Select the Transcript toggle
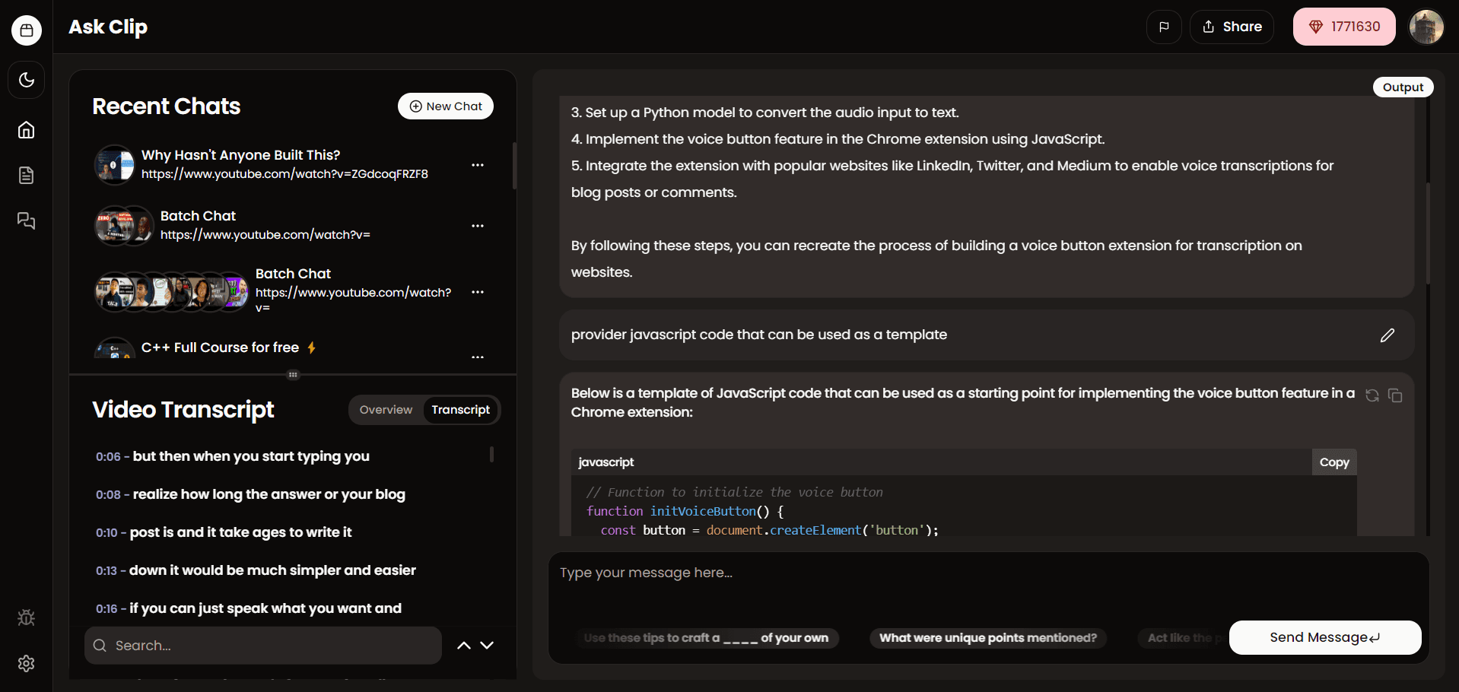The width and height of the screenshot is (1459, 692). click(460, 409)
